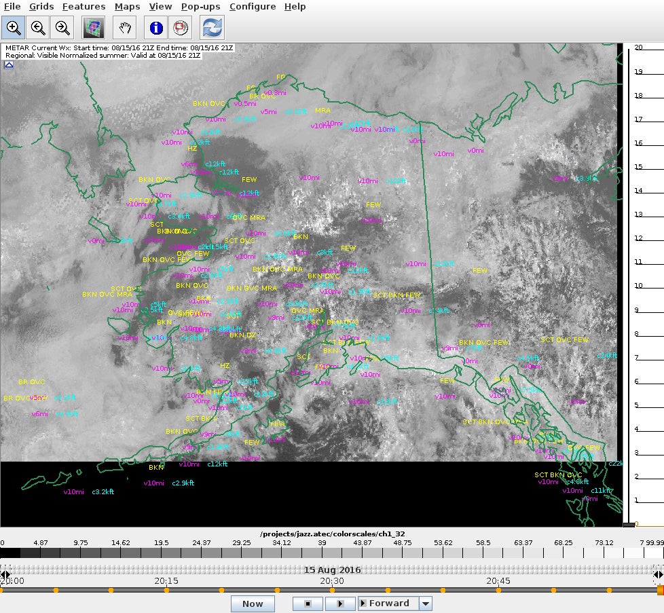
Task: Open the Configure menu
Action: pyautogui.click(x=252, y=7)
